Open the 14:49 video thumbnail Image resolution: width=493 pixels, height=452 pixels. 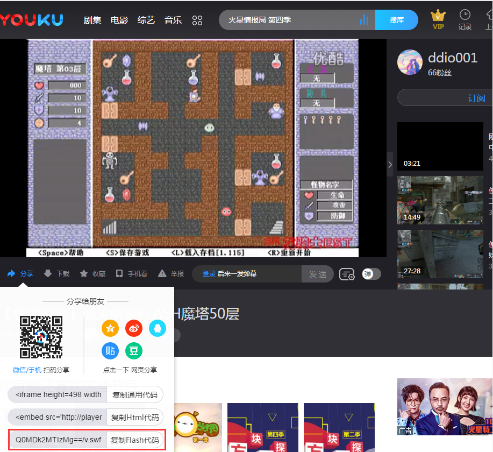coord(440,200)
